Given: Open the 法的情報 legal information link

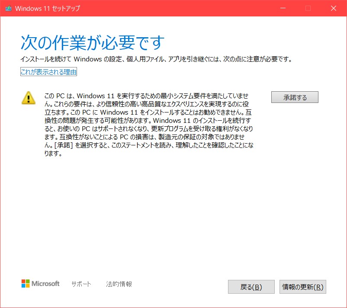Looking at the screenshot, I should click(119, 284).
